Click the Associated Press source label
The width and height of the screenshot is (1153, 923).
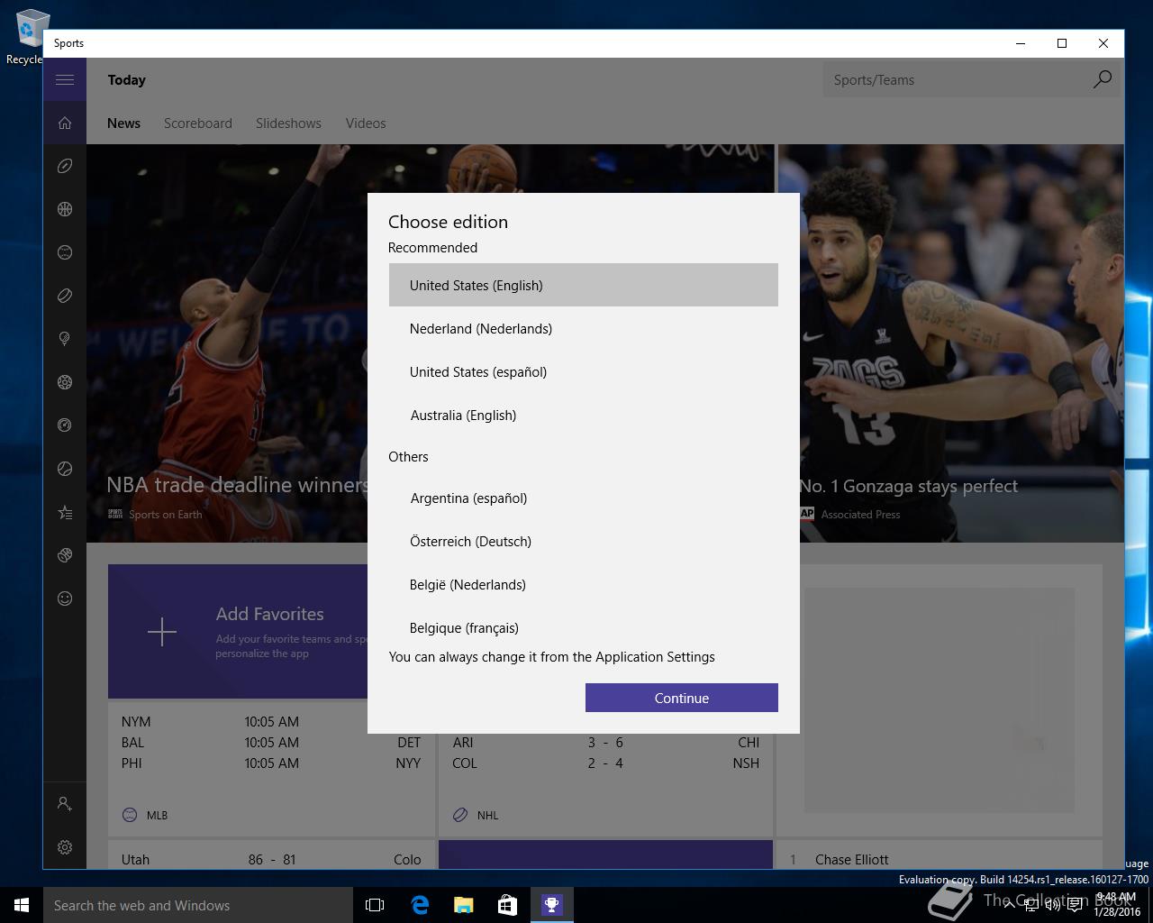pyautogui.click(x=860, y=515)
